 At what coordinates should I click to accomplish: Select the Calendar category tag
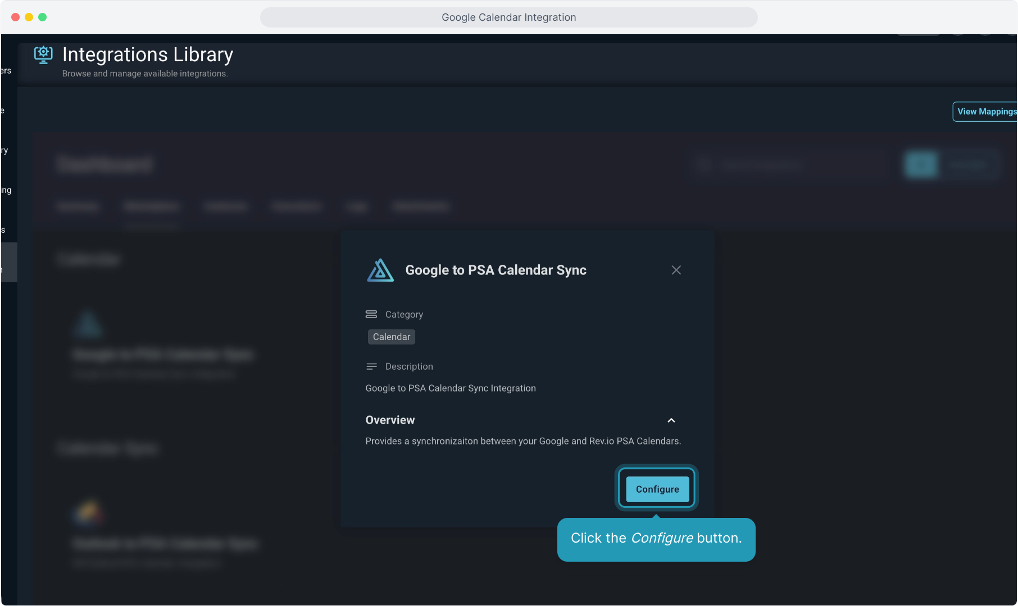point(392,337)
